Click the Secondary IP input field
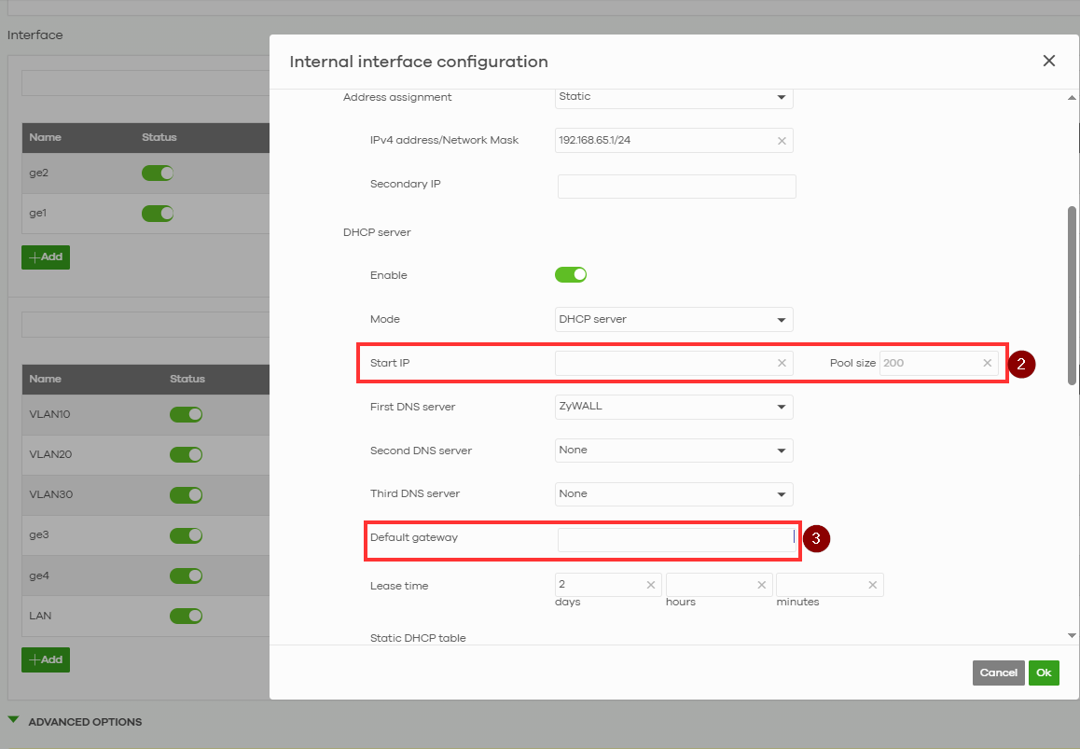 pos(676,187)
